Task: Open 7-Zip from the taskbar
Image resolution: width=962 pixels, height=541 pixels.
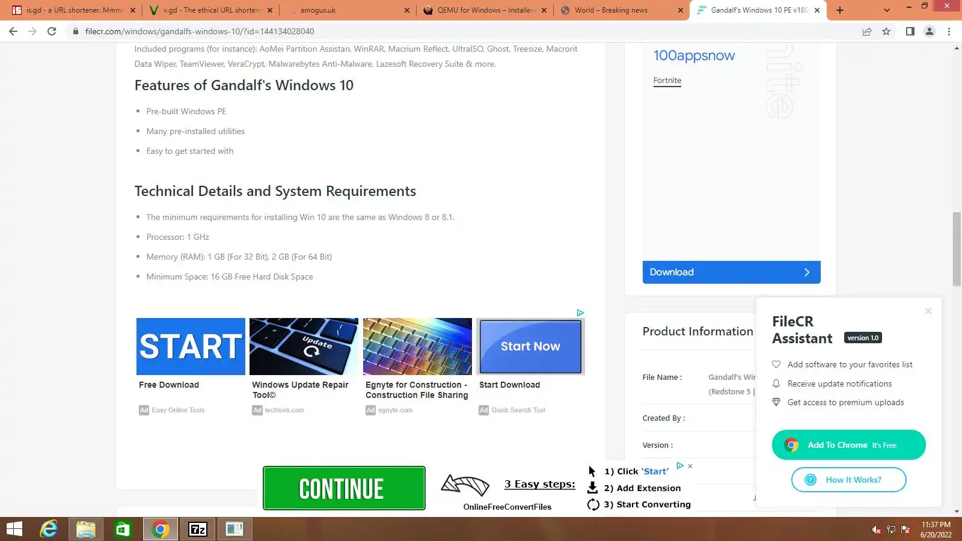Action: click(198, 529)
